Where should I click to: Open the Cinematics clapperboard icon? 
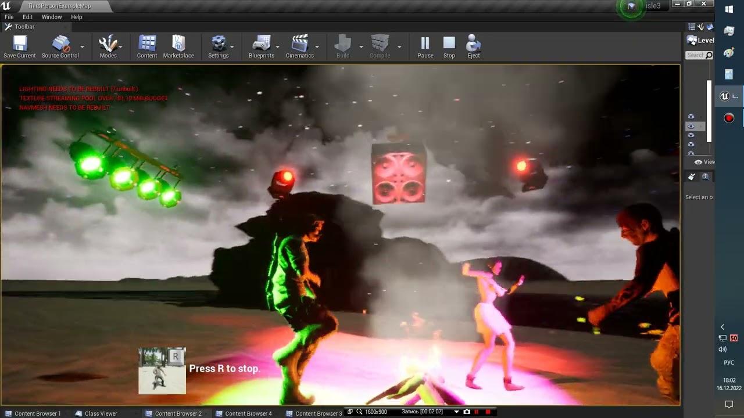pyautogui.click(x=300, y=46)
